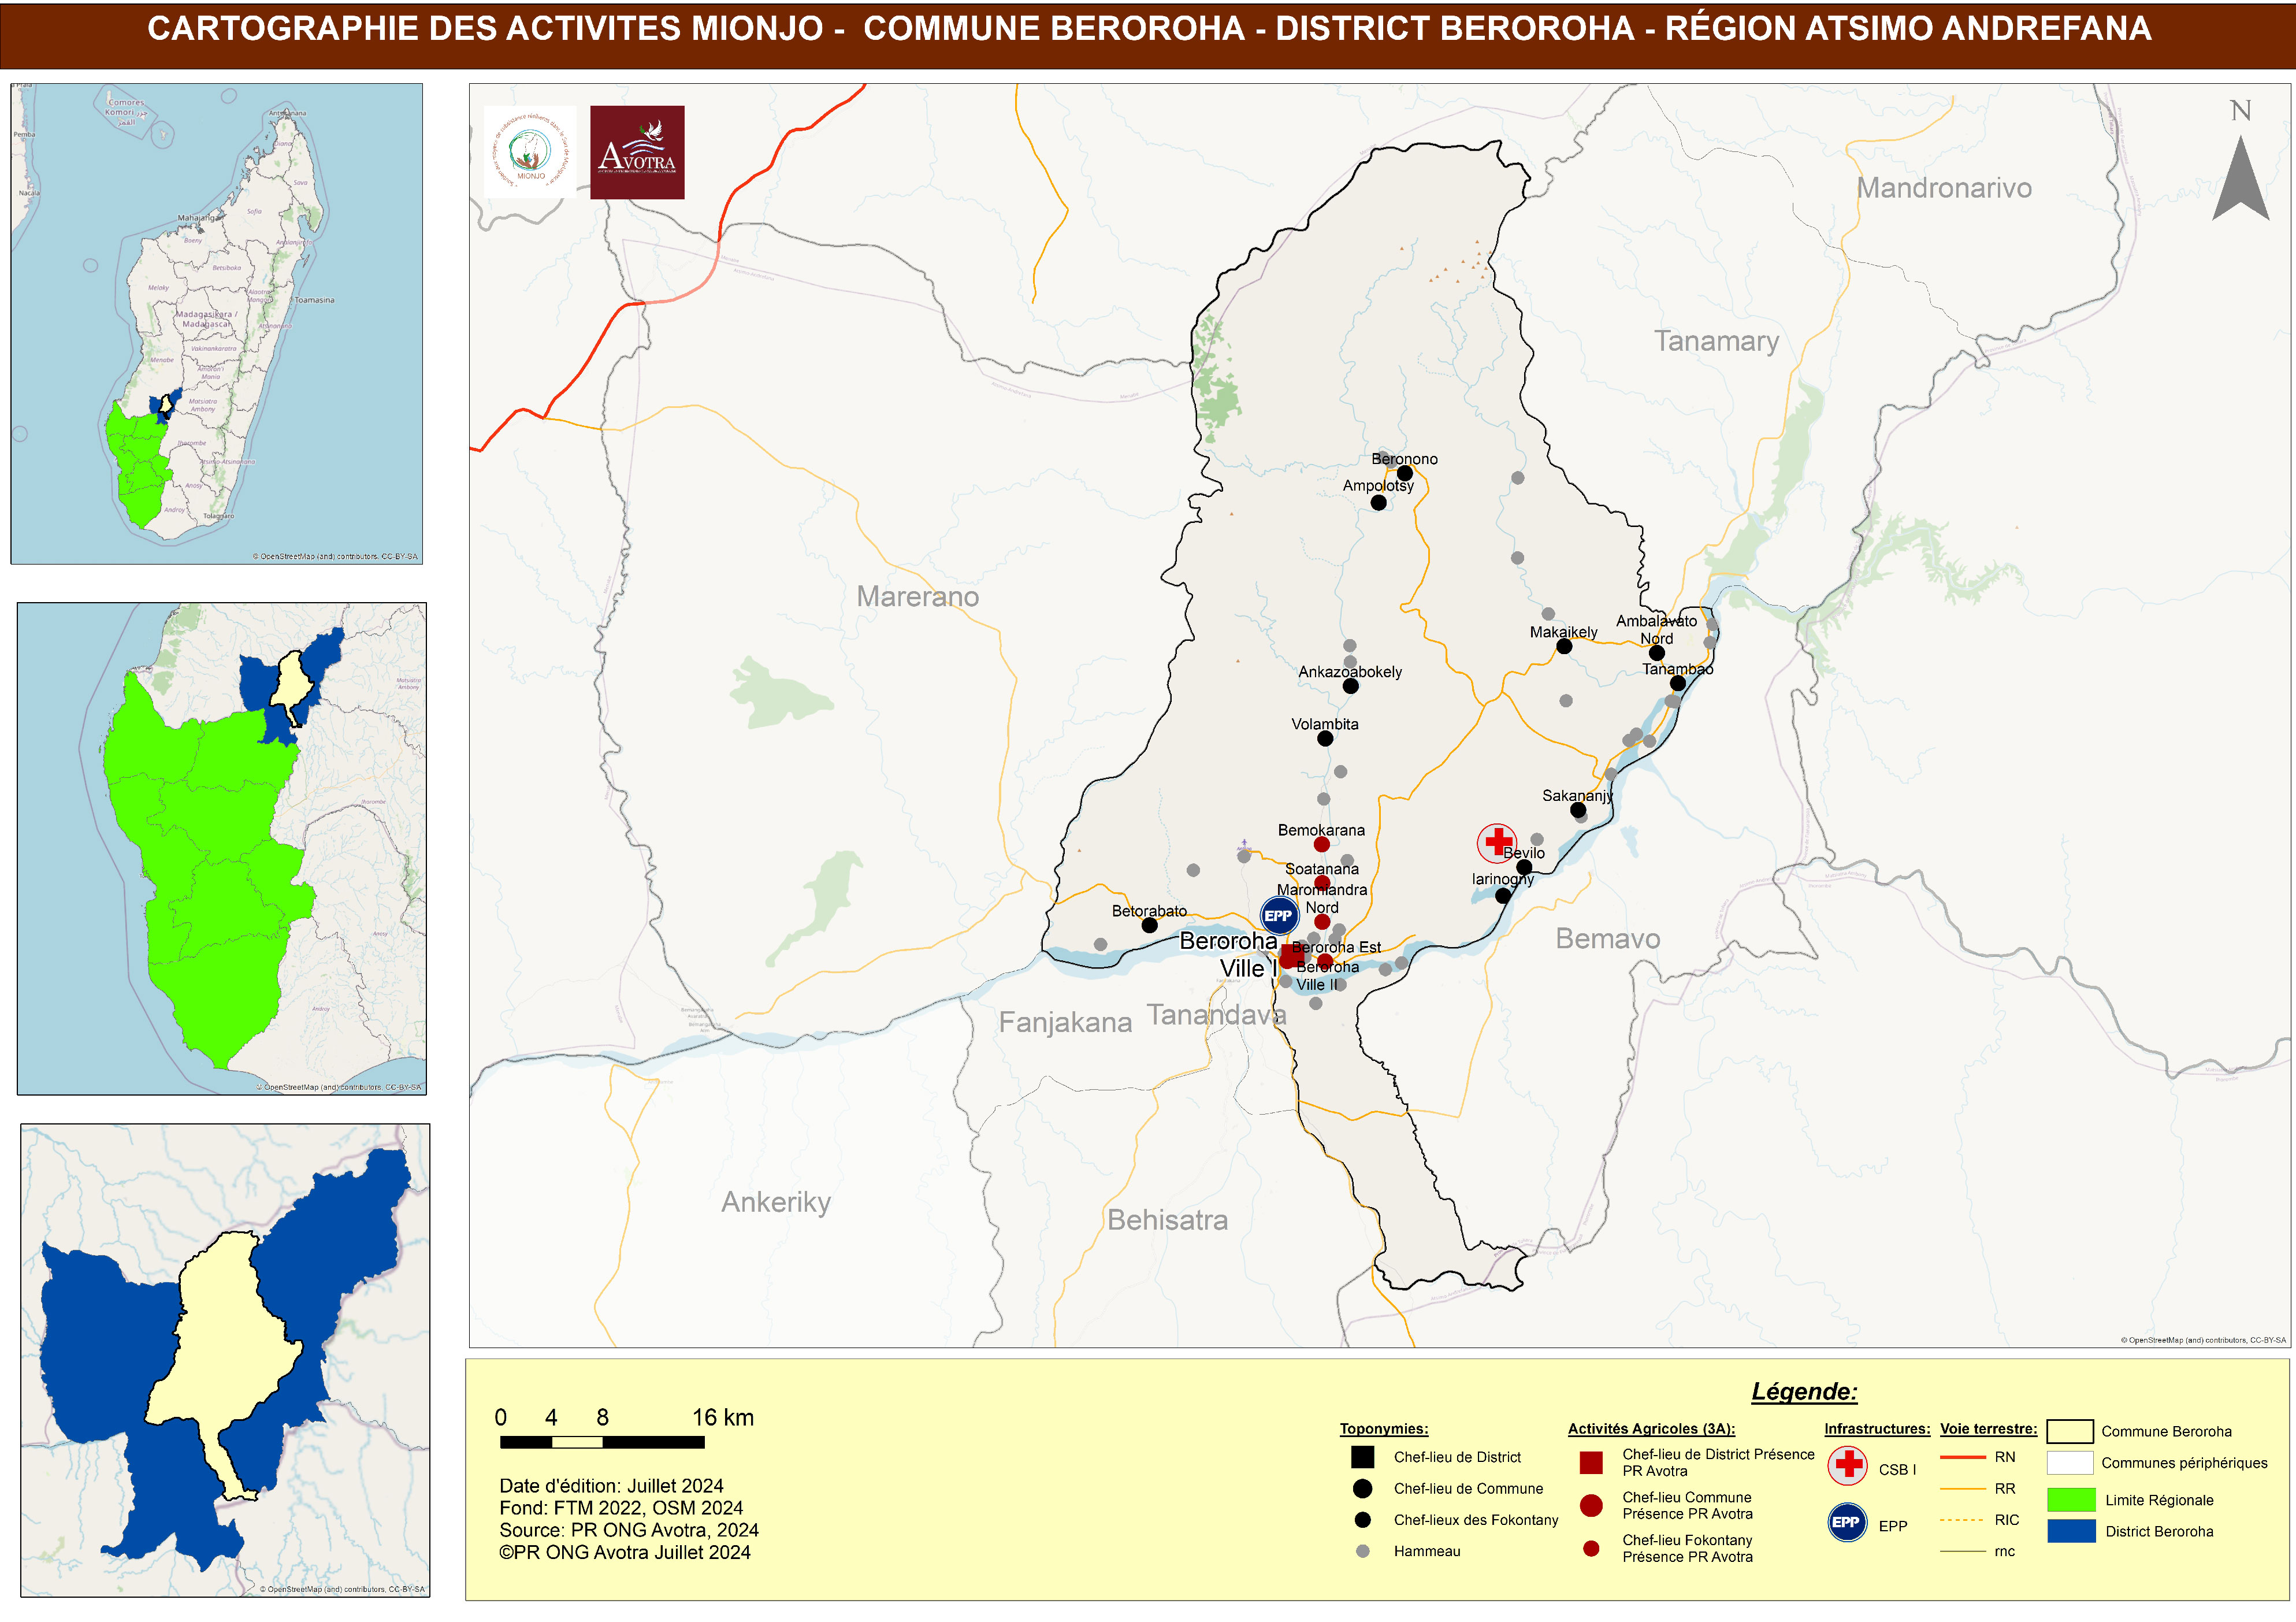
Task: Click the CSB I legend icon
Action: click(1848, 1466)
